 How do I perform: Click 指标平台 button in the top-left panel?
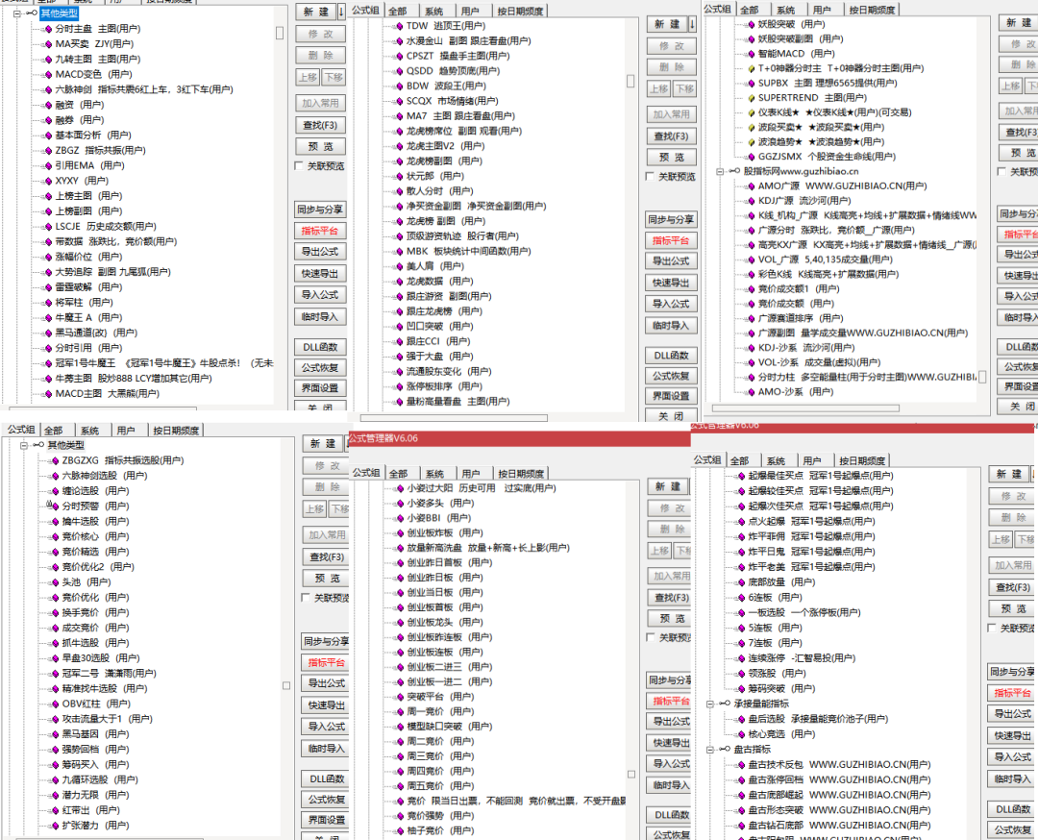click(x=320, y=231)
